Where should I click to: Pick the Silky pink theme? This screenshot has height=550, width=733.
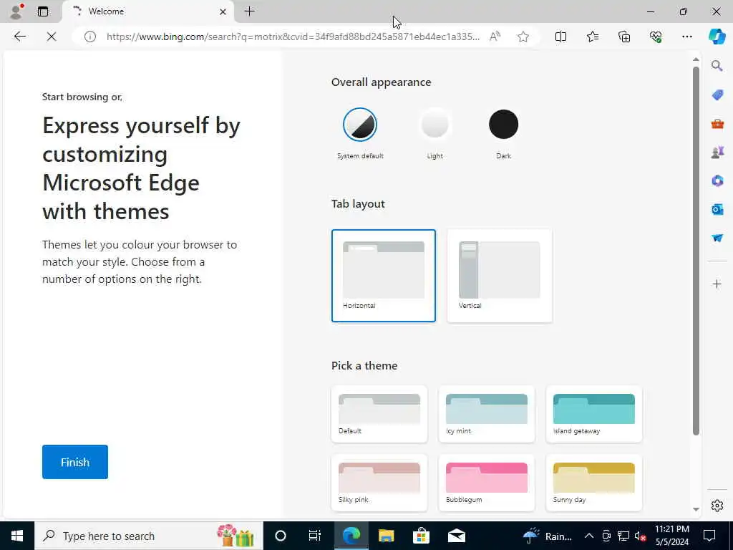[379, 483]
